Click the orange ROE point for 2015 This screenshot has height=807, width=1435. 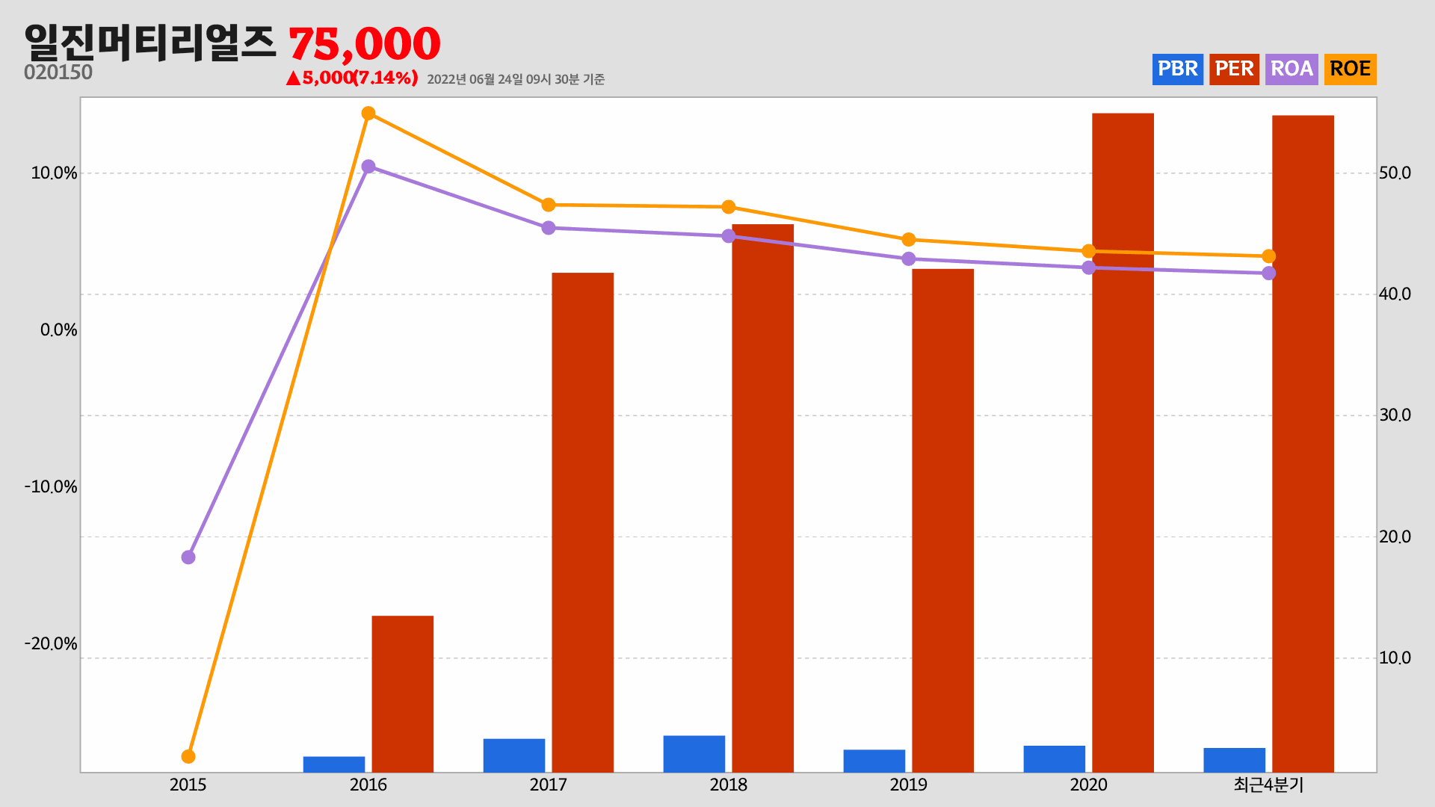pyautogui.click(x=188, y=757)
